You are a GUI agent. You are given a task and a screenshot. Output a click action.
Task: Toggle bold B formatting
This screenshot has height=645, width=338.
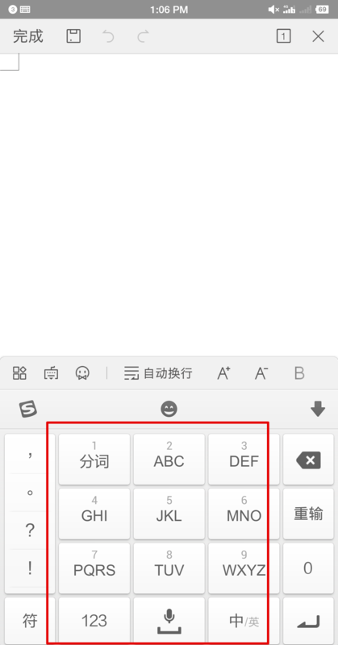tap(299, 373)
